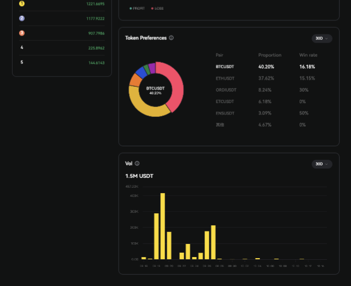The height and width of the screenshot is (286, 351).
Task: Open the 30D dropdown in Token Preferences
Action: coord(321,39)
